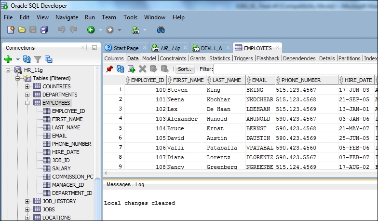Click the EMPLOYEE_ID column header
This screenshot has height=221, width=378.
(146, 80)
